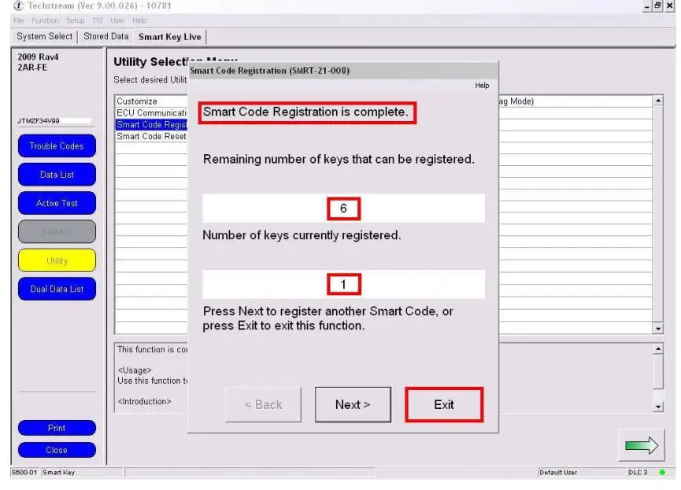Click the utility list scroll-down arrow
This screenshot has width=681, height=490.
point(658,329)
